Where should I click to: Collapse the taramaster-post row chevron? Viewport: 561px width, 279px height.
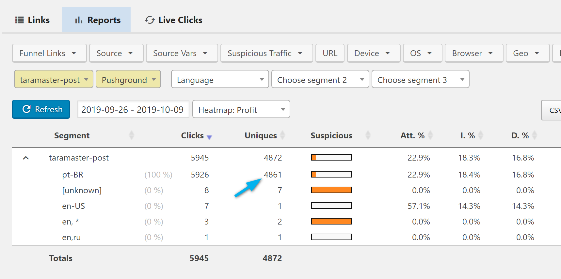coord(26,158)
